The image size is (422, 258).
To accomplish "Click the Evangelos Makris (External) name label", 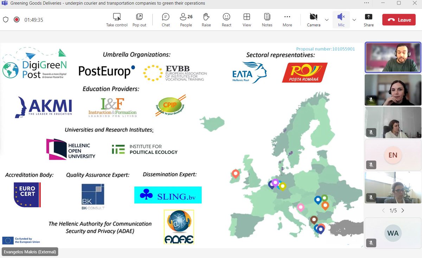I will (30, 252).
